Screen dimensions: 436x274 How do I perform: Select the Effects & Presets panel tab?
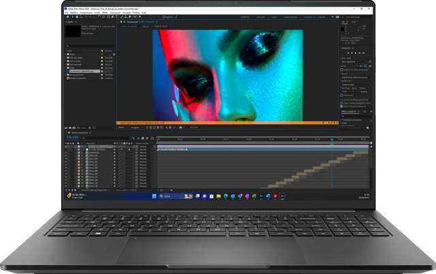coord(350,112)
